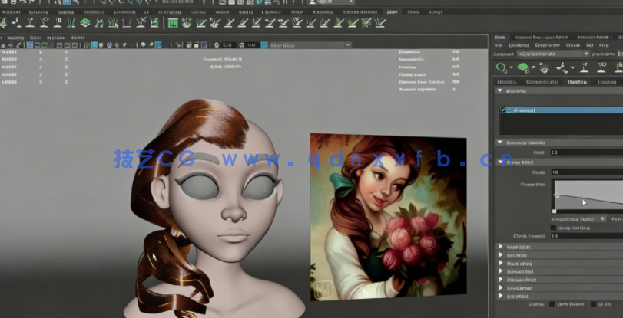
Task: Click the green flat plane icon in the XGen toolbar
Action: 523,67
